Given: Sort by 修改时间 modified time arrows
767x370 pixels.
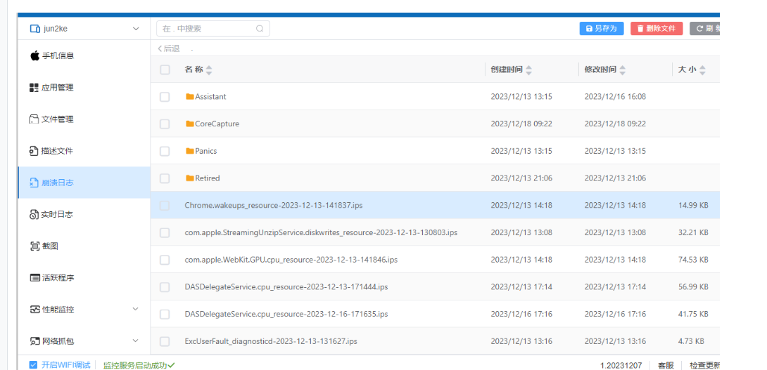Looking at the screenshot, I should (x=622, y=70).
